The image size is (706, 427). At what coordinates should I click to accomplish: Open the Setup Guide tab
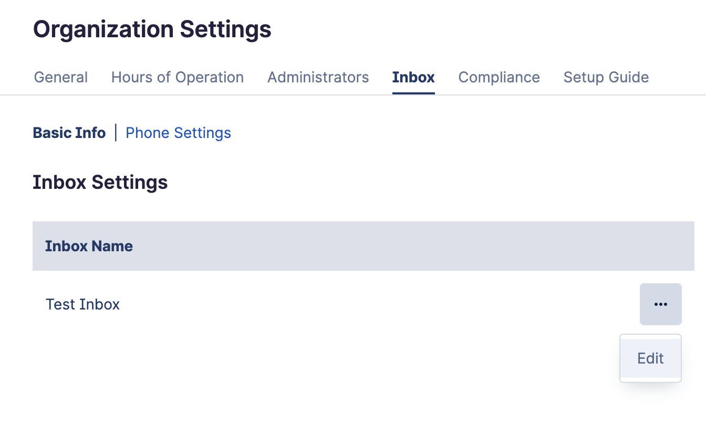coord(606,77)
